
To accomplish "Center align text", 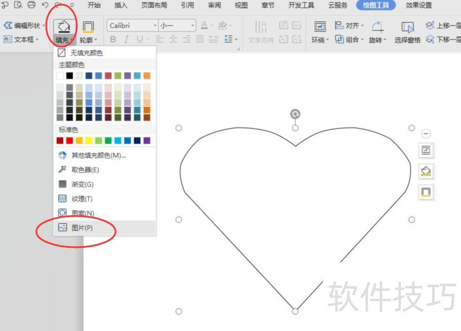I will coord(173,39).
